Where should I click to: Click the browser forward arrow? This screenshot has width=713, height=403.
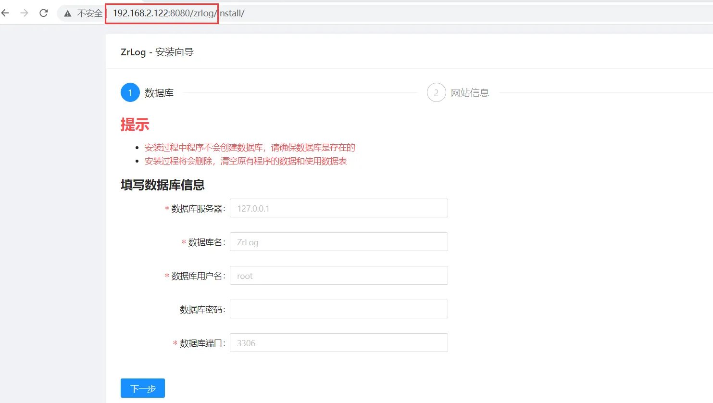point(24,13)
